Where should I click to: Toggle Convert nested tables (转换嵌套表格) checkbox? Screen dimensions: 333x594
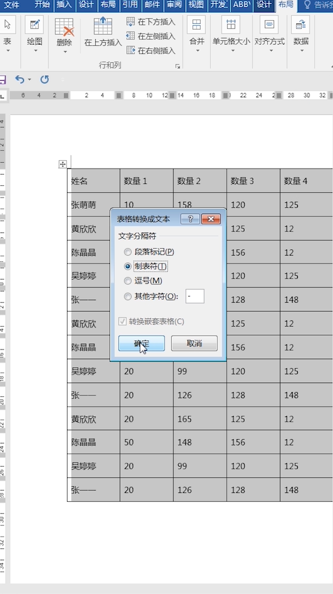pyautogui.click(x=151, y=322)
